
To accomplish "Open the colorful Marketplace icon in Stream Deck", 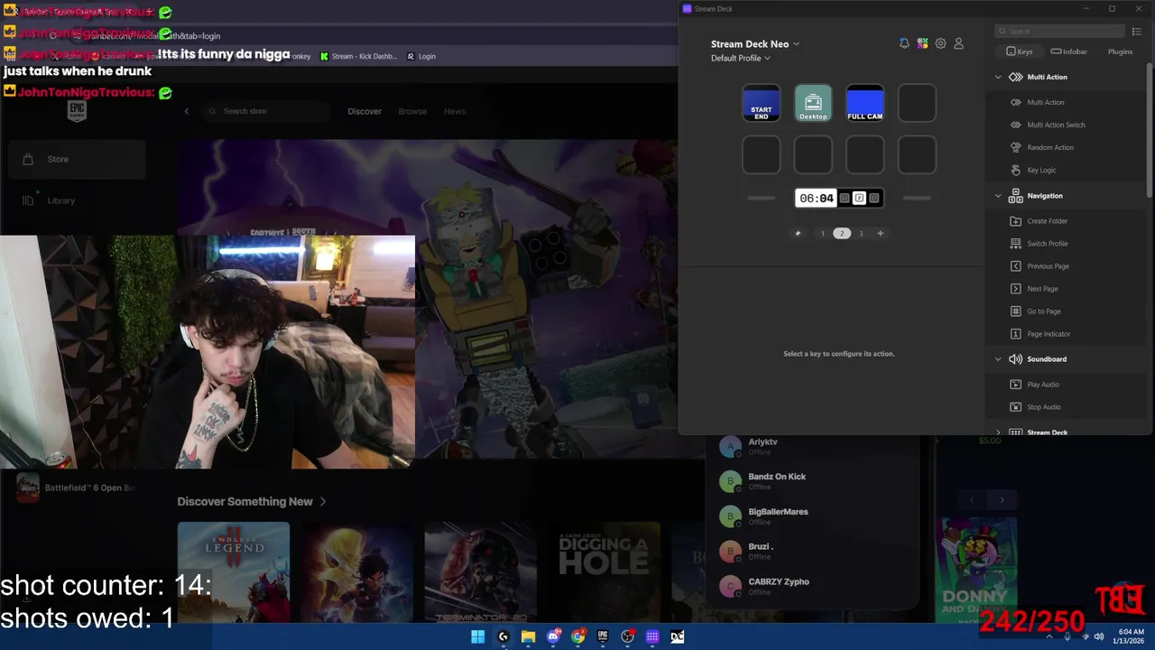I will tap(922, 43).
